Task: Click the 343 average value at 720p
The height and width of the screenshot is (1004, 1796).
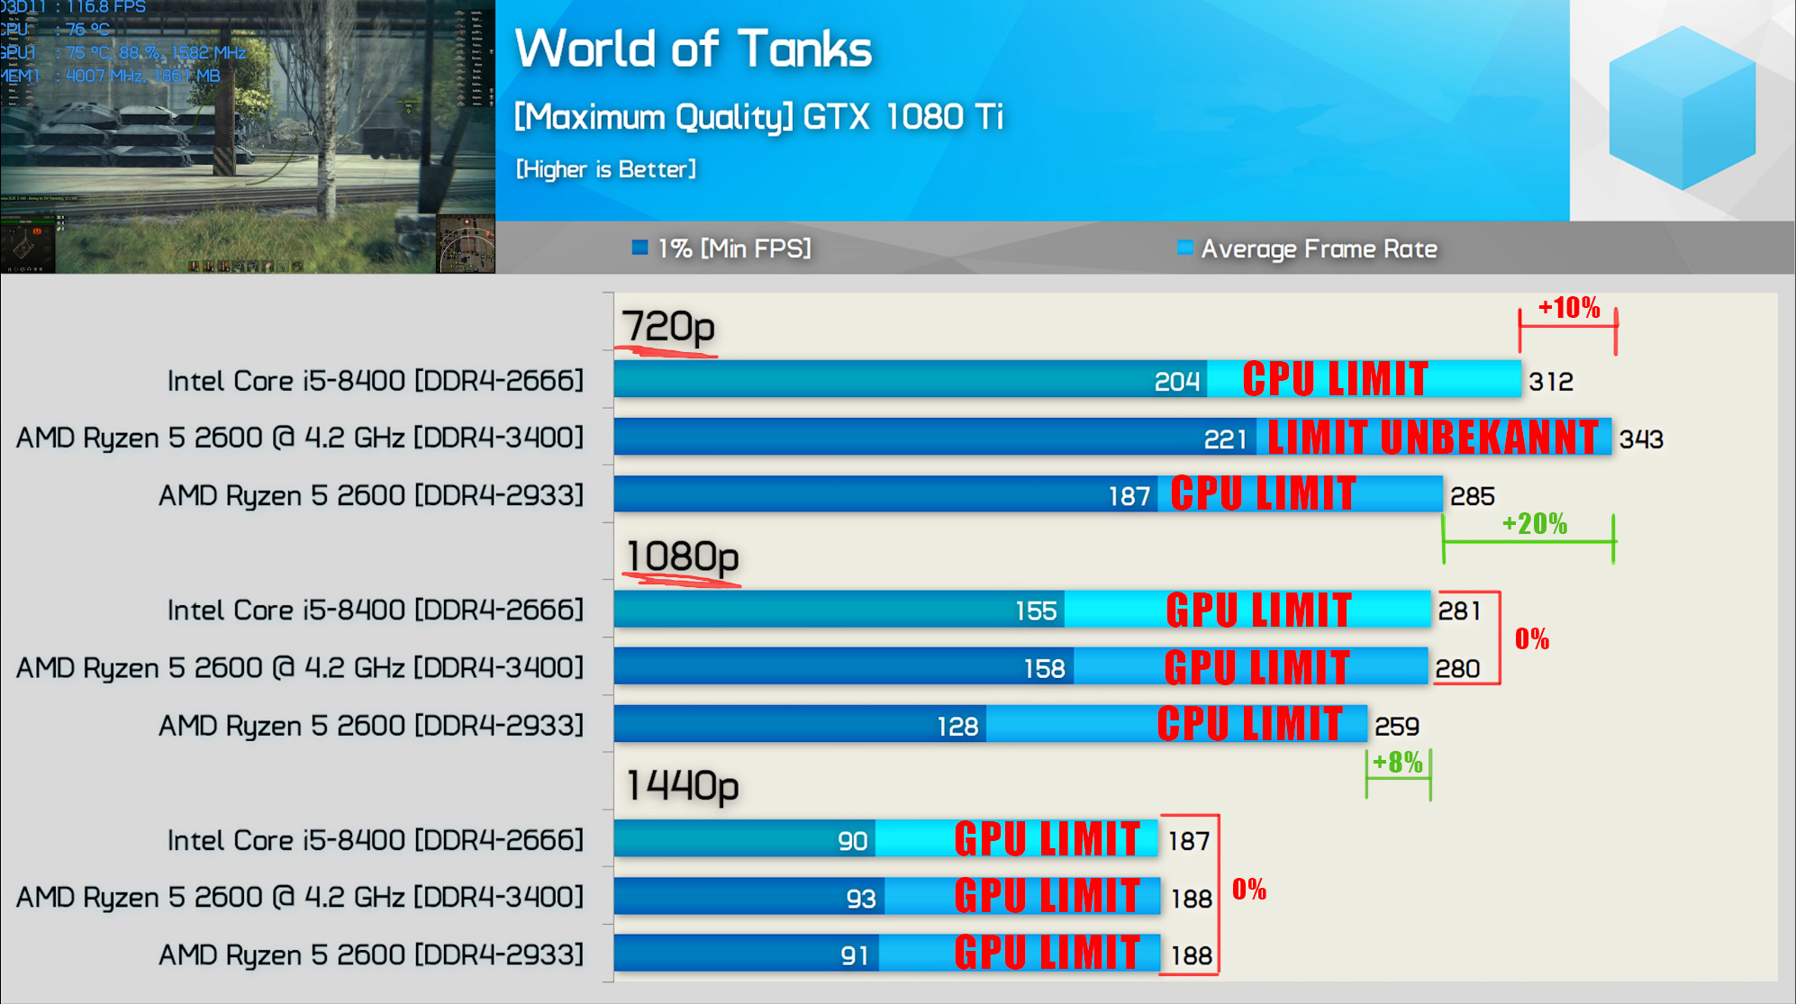Action: click(x=1641, y=439)
